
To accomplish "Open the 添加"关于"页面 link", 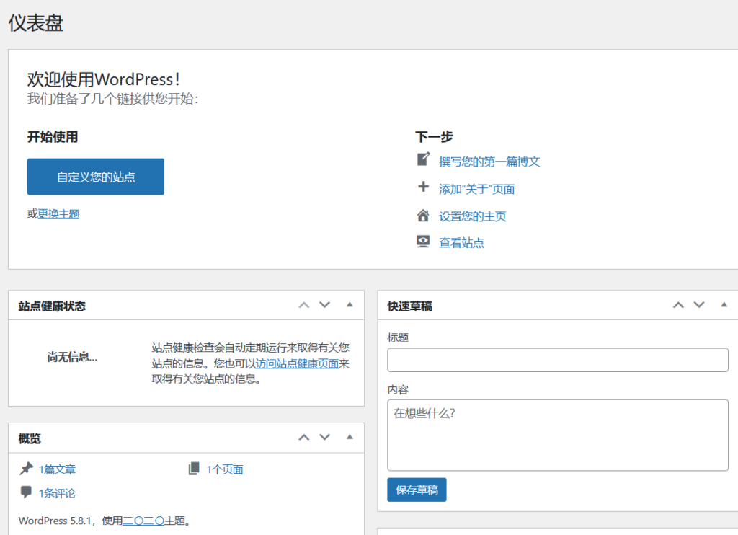I will (x=476, y=189).
